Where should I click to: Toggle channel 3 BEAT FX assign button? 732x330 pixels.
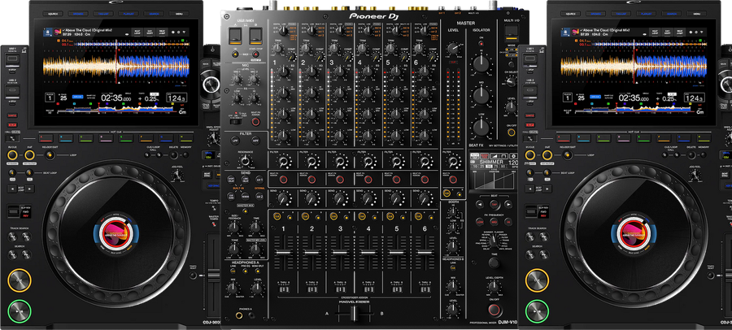click(340, 179)
